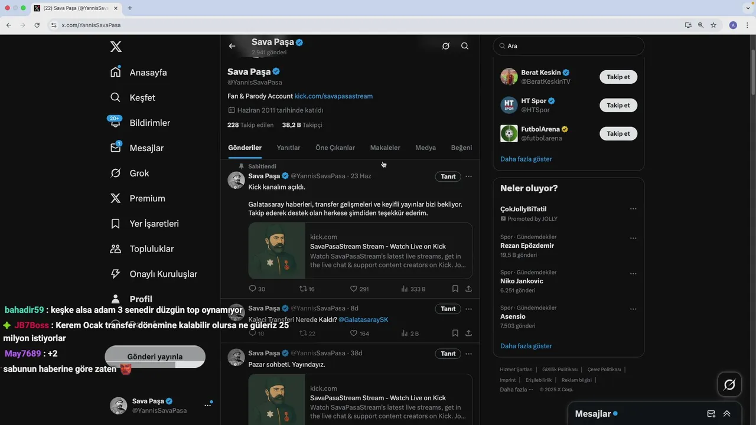Open kick.com/savapasastream bio link

tap(333, 96)
